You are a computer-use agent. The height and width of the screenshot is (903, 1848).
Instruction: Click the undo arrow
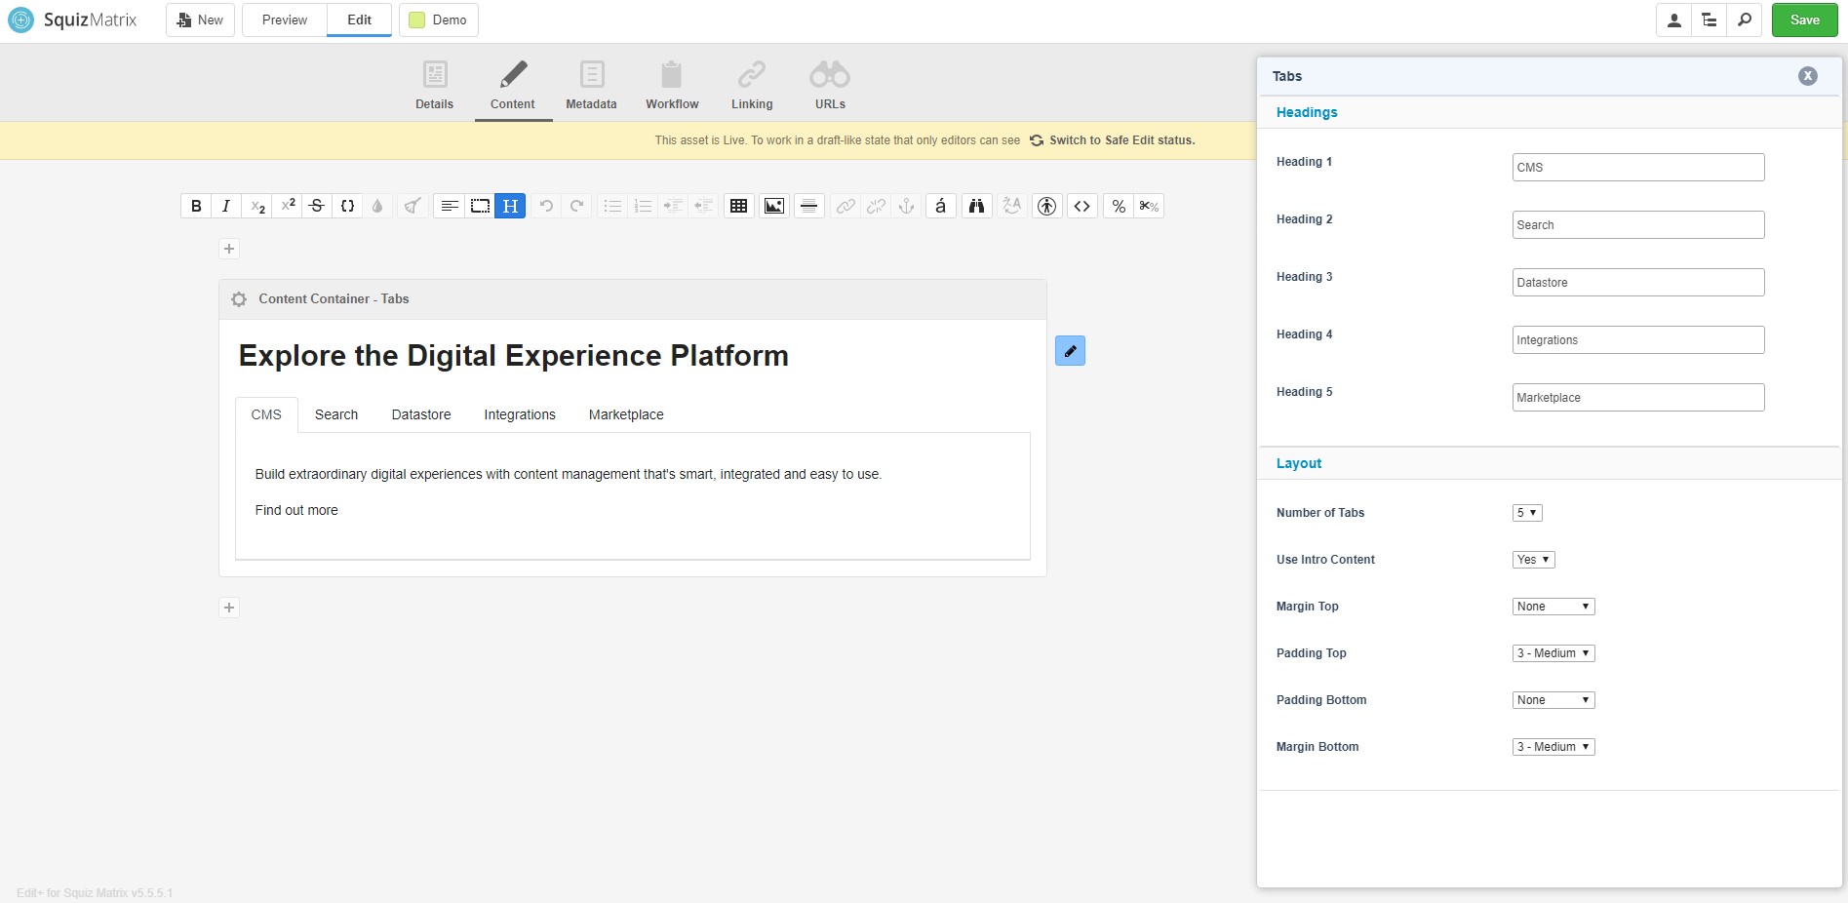click(x=546, y=206)
